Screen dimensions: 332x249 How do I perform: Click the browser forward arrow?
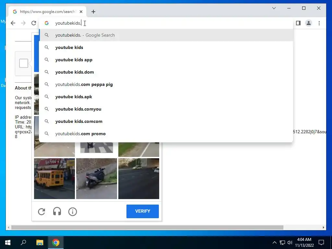(x=23, y=23)
